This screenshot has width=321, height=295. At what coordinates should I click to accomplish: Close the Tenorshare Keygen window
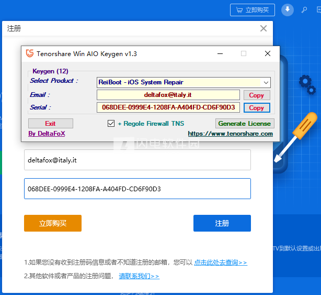267,53
